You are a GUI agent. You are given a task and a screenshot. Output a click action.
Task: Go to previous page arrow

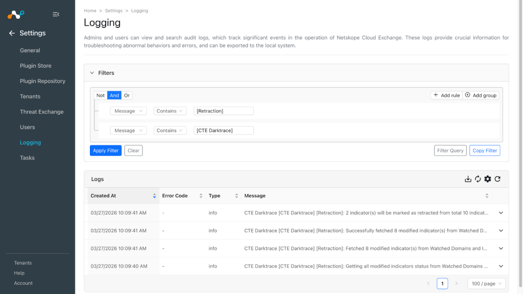click(x=429, y=284)
